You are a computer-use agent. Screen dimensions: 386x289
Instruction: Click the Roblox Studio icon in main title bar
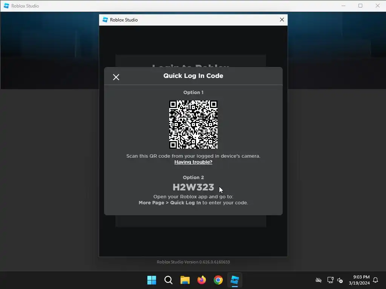point(6,6)
